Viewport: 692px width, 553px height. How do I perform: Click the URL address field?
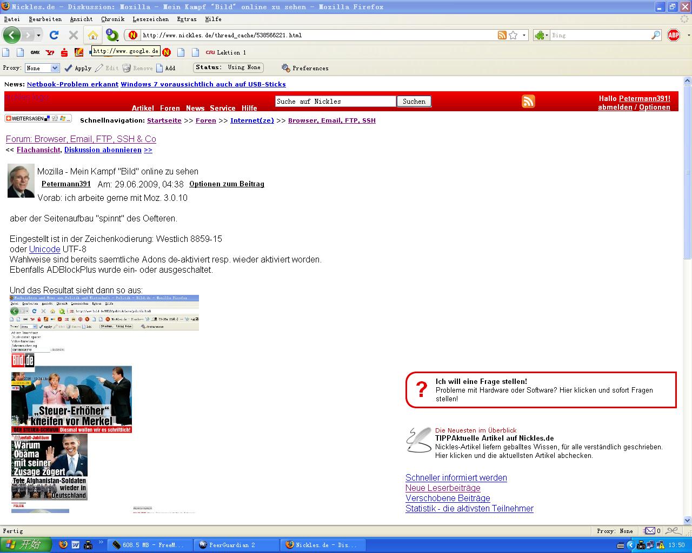pos(318,35)
